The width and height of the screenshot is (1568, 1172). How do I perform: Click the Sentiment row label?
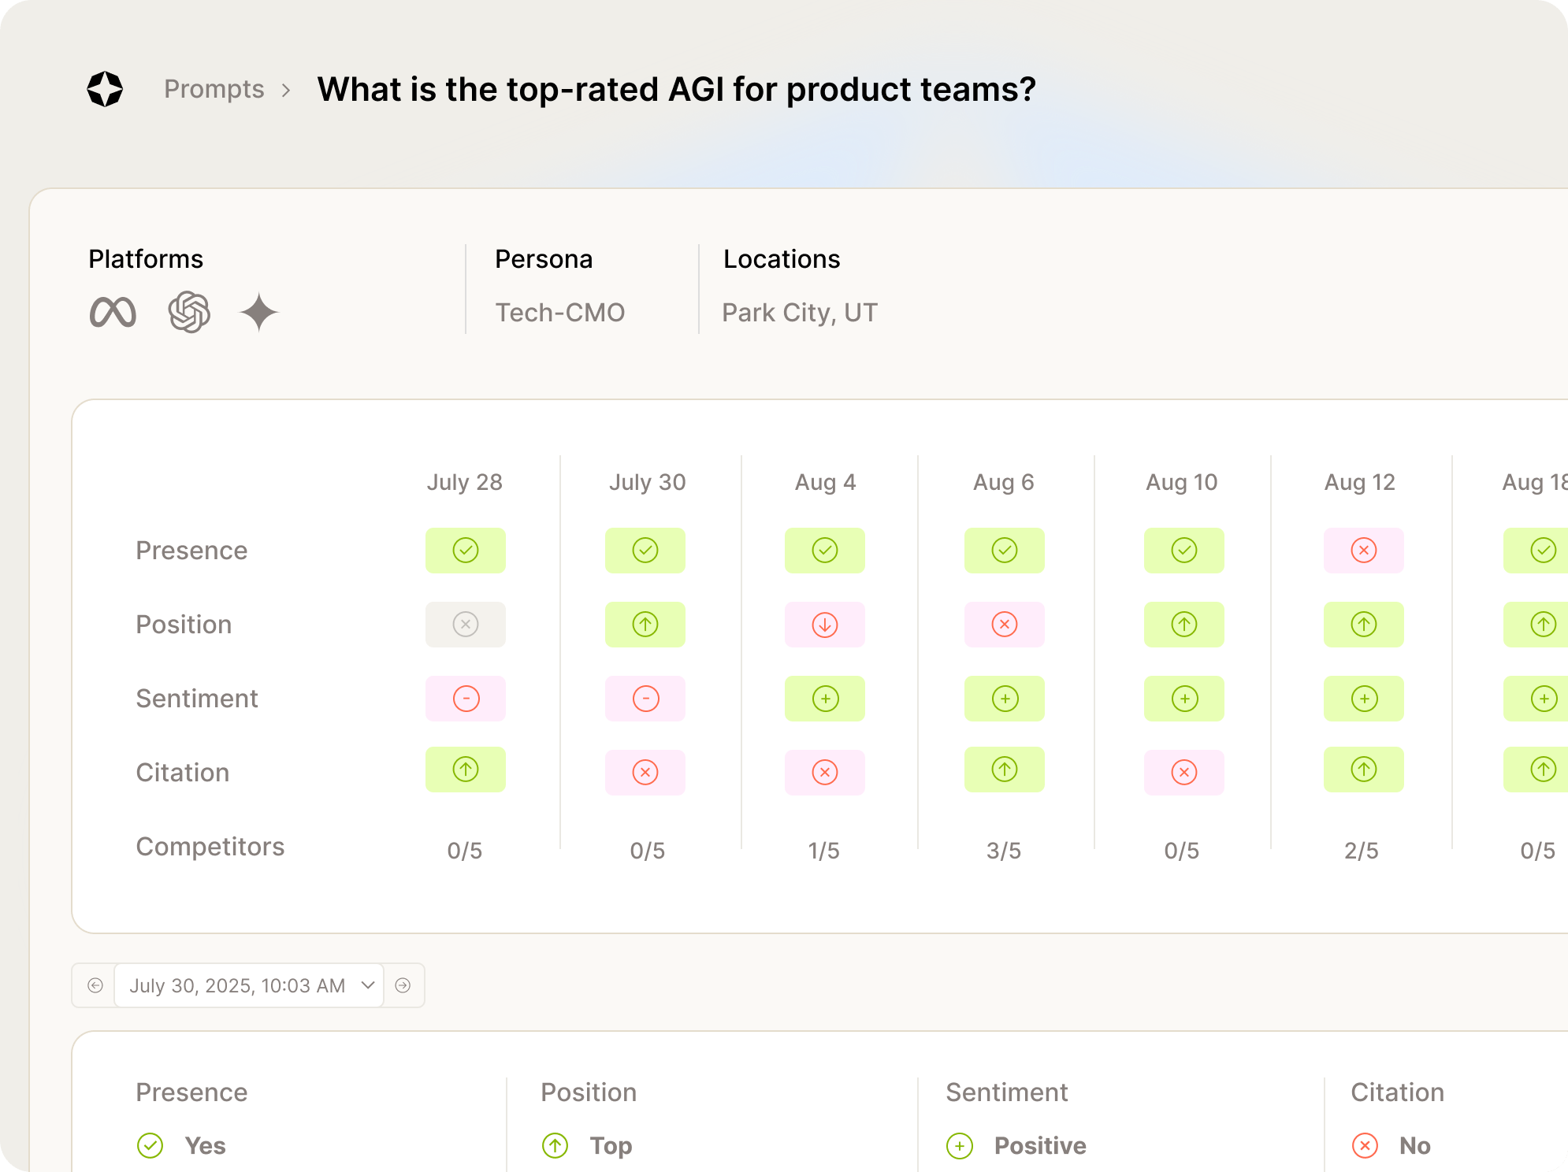[x=197, y=699]
